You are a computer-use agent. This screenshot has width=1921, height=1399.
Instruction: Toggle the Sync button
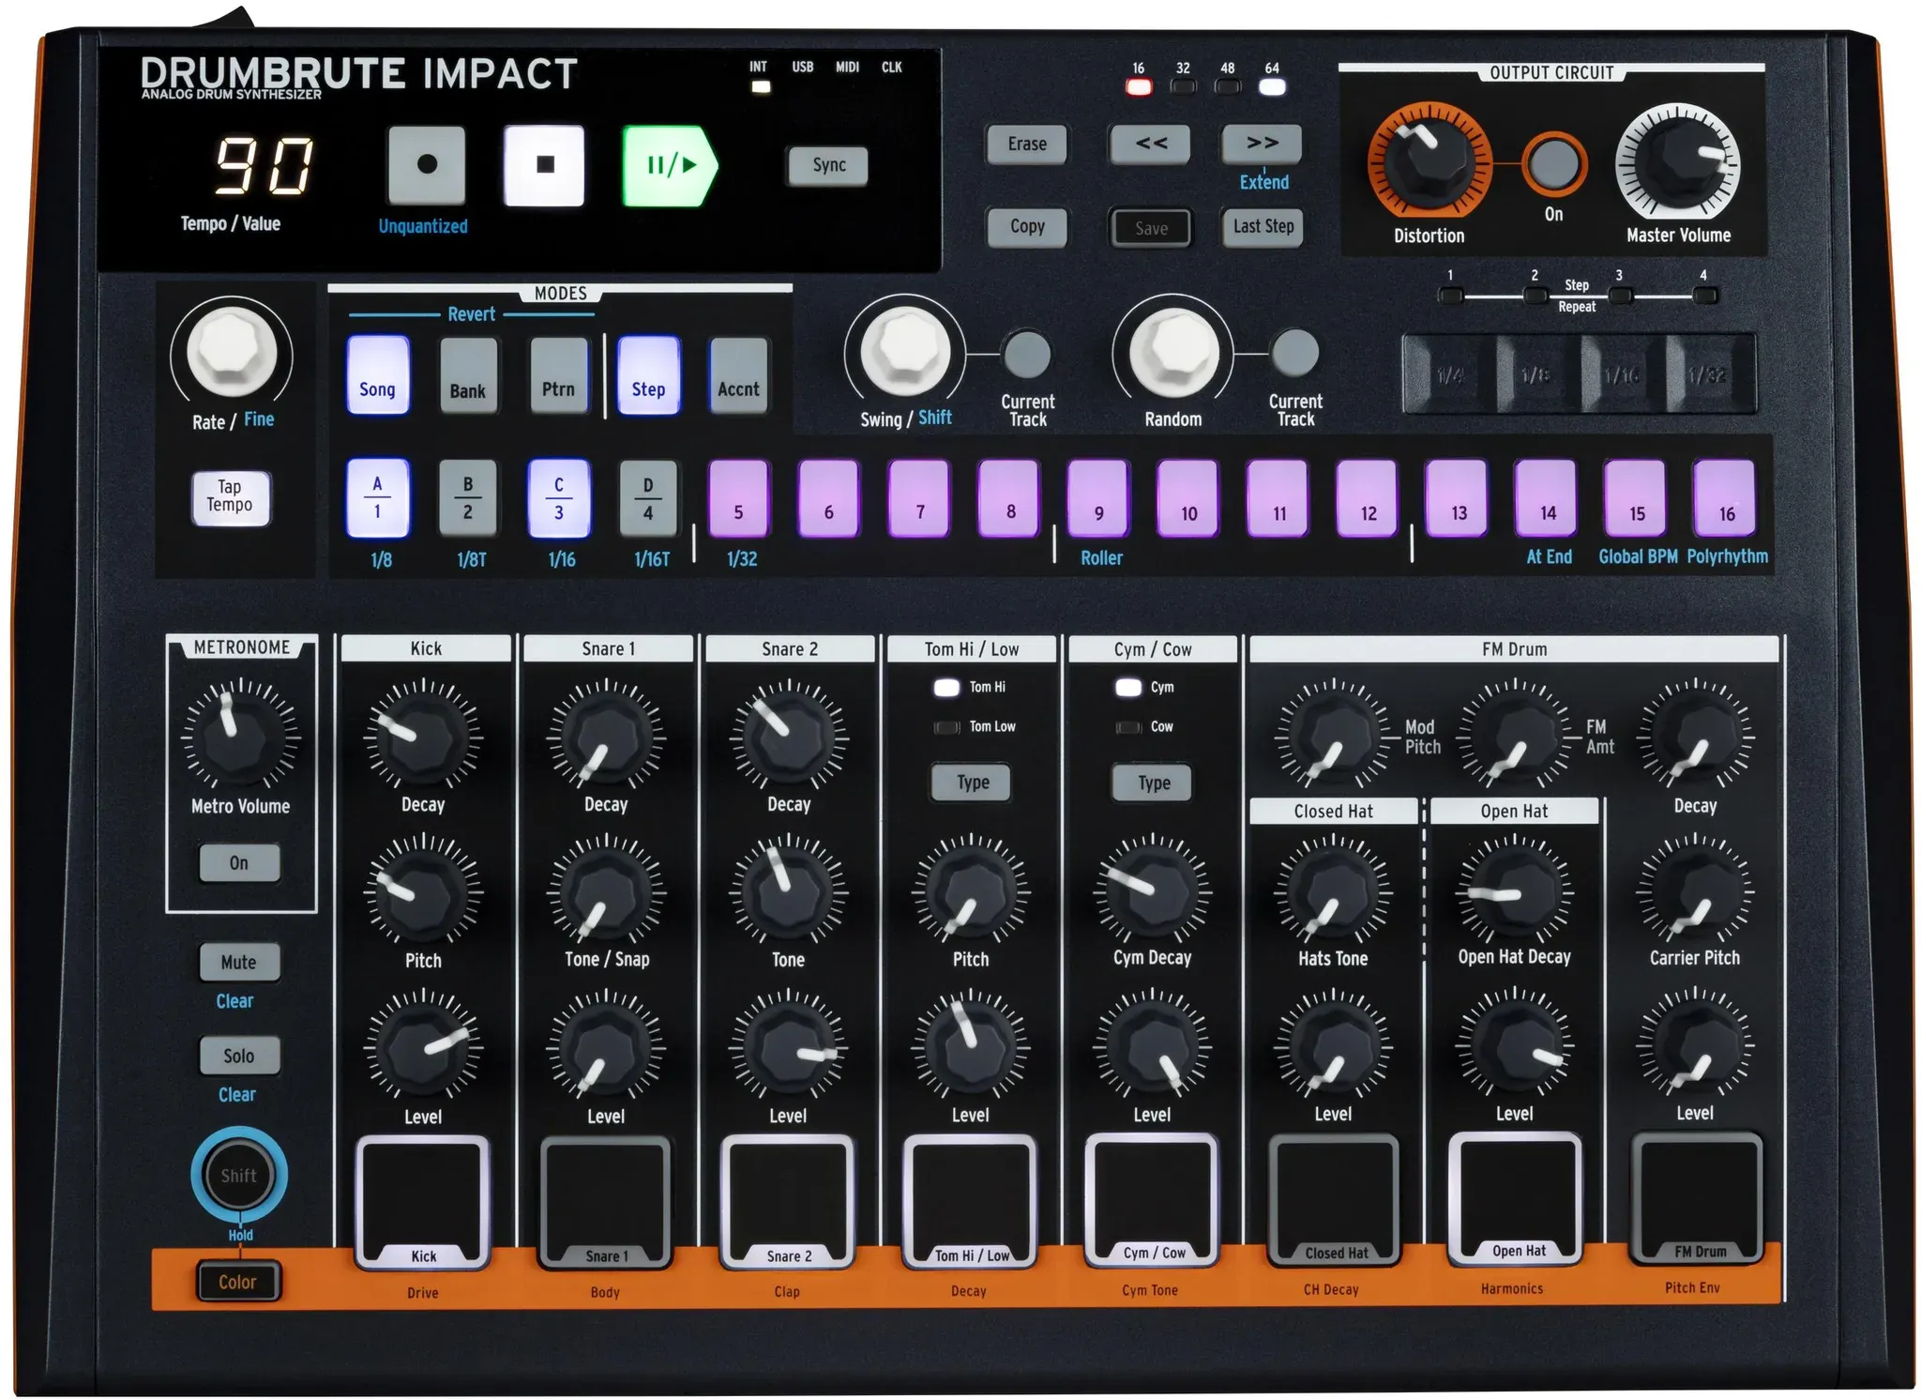(829, 165)
